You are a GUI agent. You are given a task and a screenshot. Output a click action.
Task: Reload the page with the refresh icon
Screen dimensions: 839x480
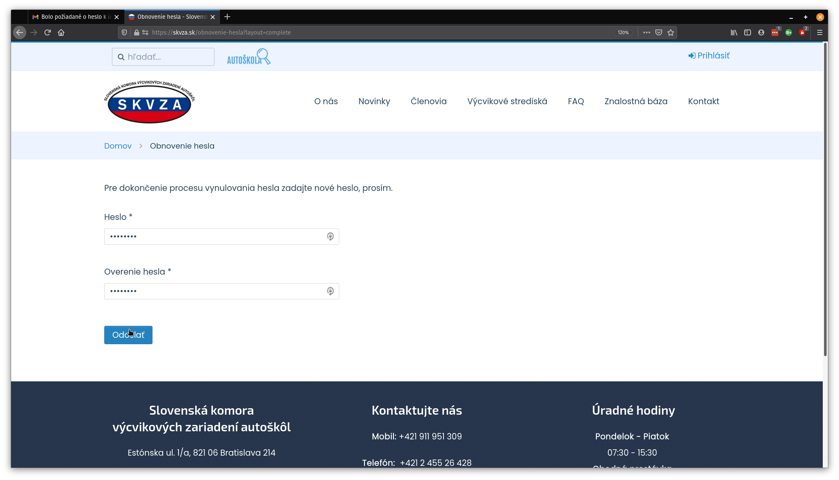47,32
